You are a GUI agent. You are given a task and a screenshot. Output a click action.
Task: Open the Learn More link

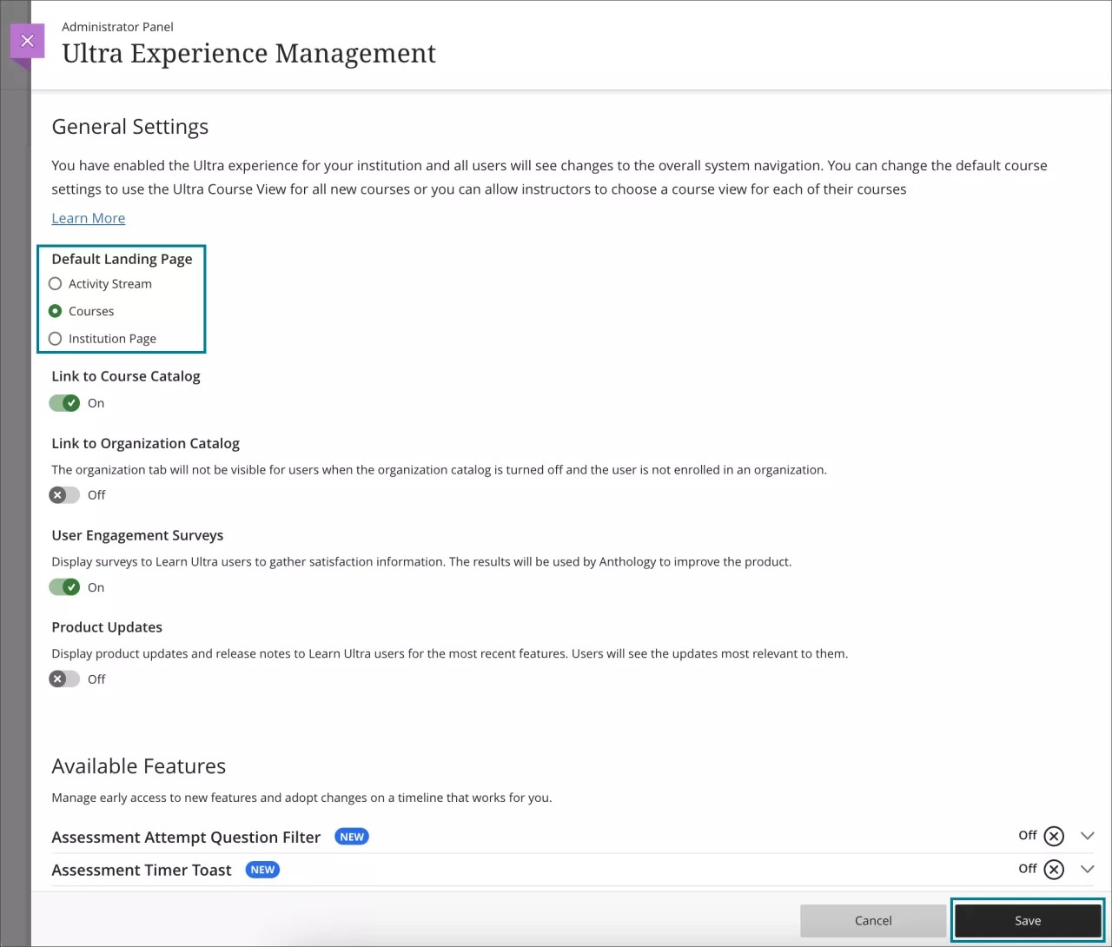pos(88,218)
